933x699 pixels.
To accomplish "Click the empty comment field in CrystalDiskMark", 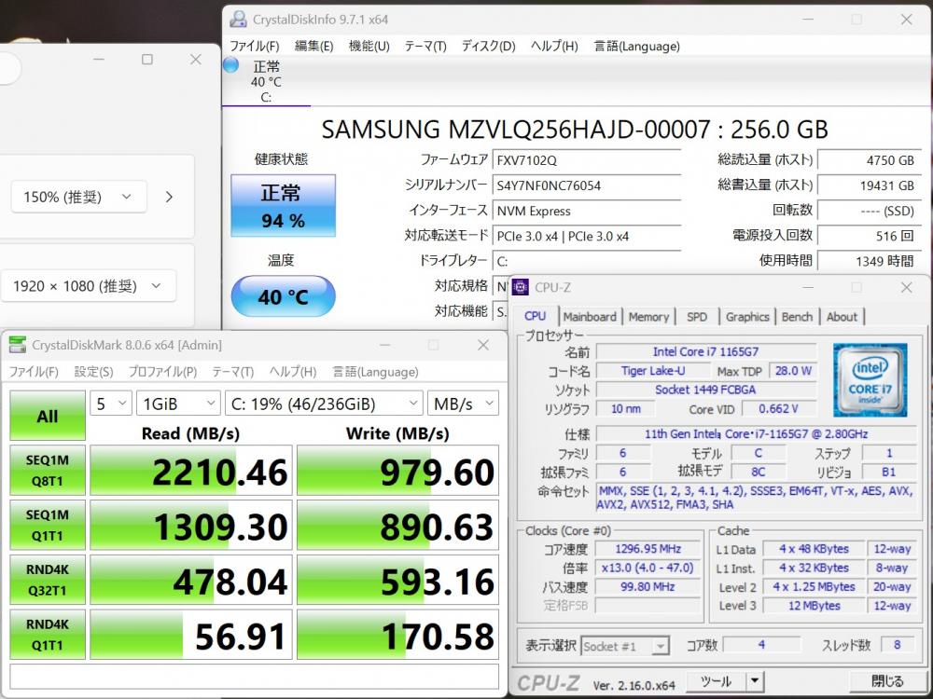I will [x=254, y=677].
